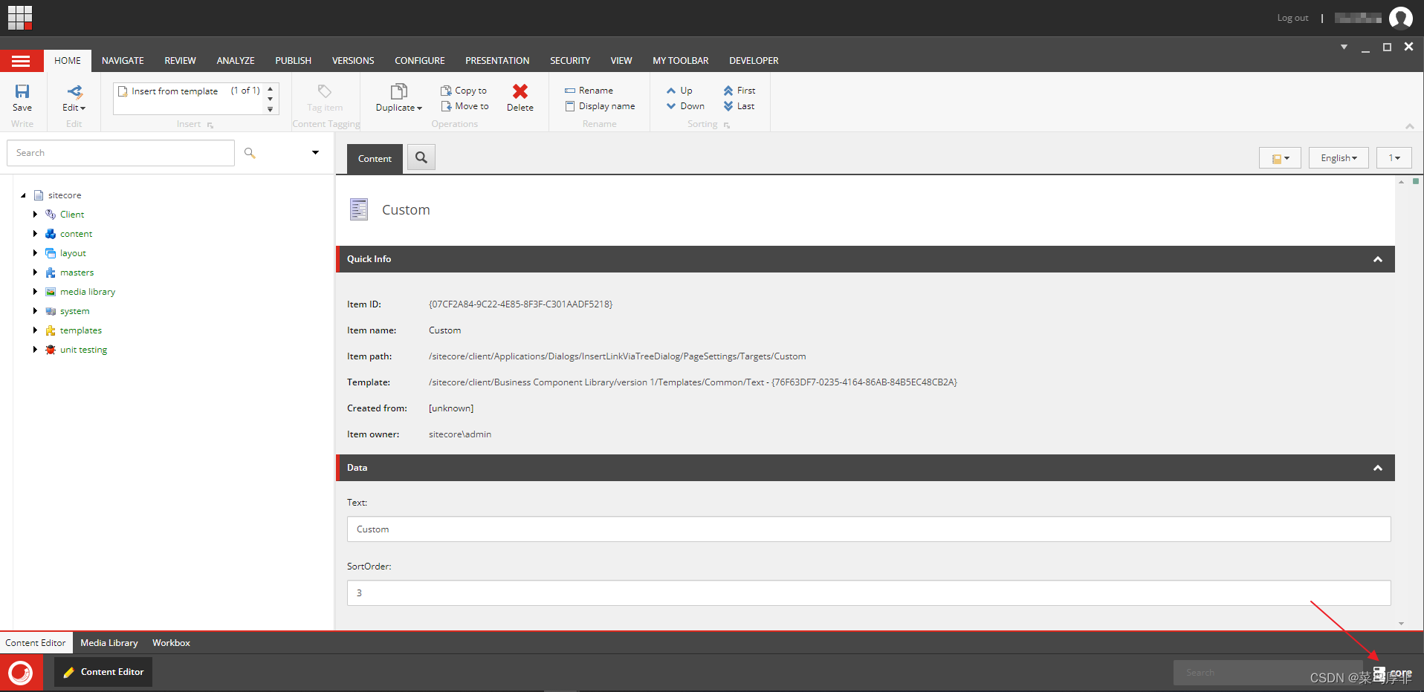This screenshot has height=692, width=1424.
Task: Click the Content Editor taskbar button
Action: (103, 672)
